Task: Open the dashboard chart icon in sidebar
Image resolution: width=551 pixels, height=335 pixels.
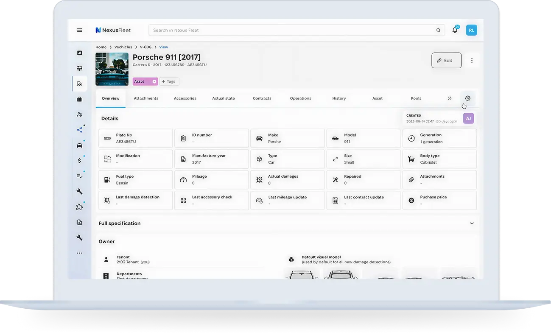Action: point(79,53)
